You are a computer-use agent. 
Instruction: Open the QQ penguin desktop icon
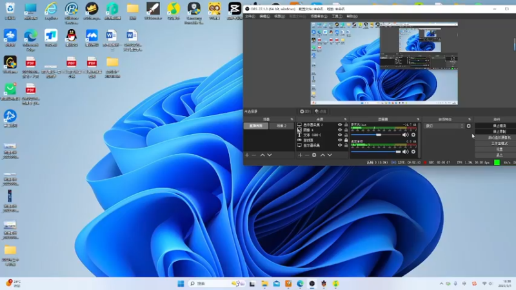(71, 38)
